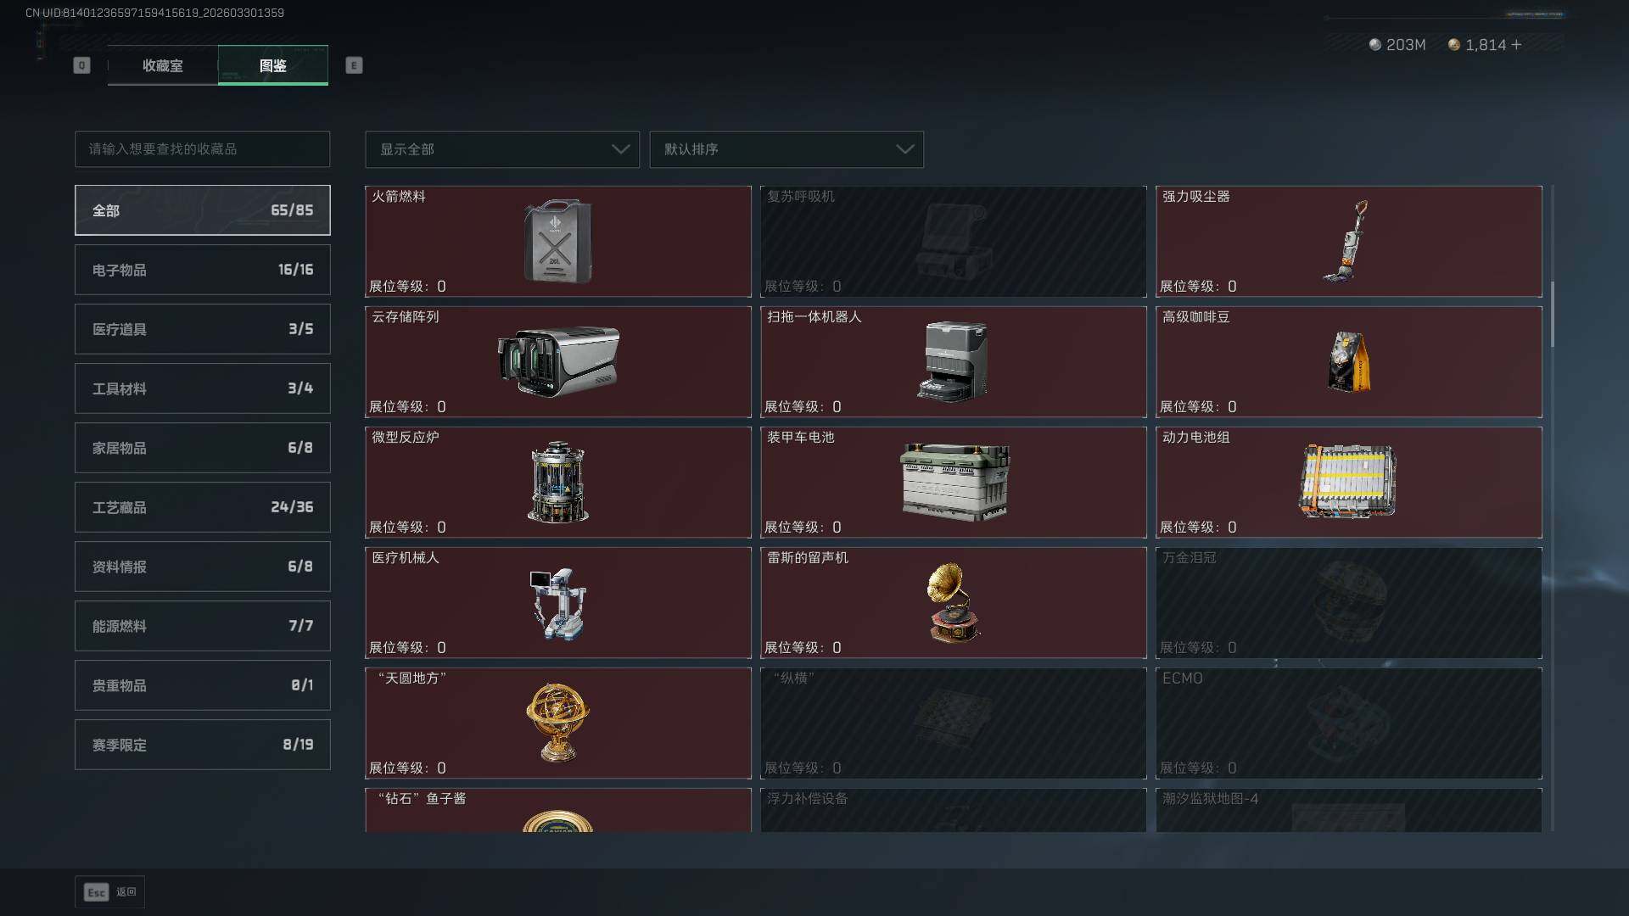This screenshot has width=1629, height=916.
Task: Switch to the 收藏室 tab
Action: click(x=163, y=65)
